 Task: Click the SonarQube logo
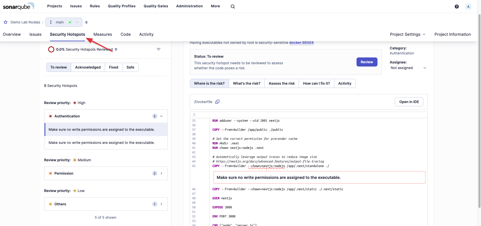click(18, 6)
